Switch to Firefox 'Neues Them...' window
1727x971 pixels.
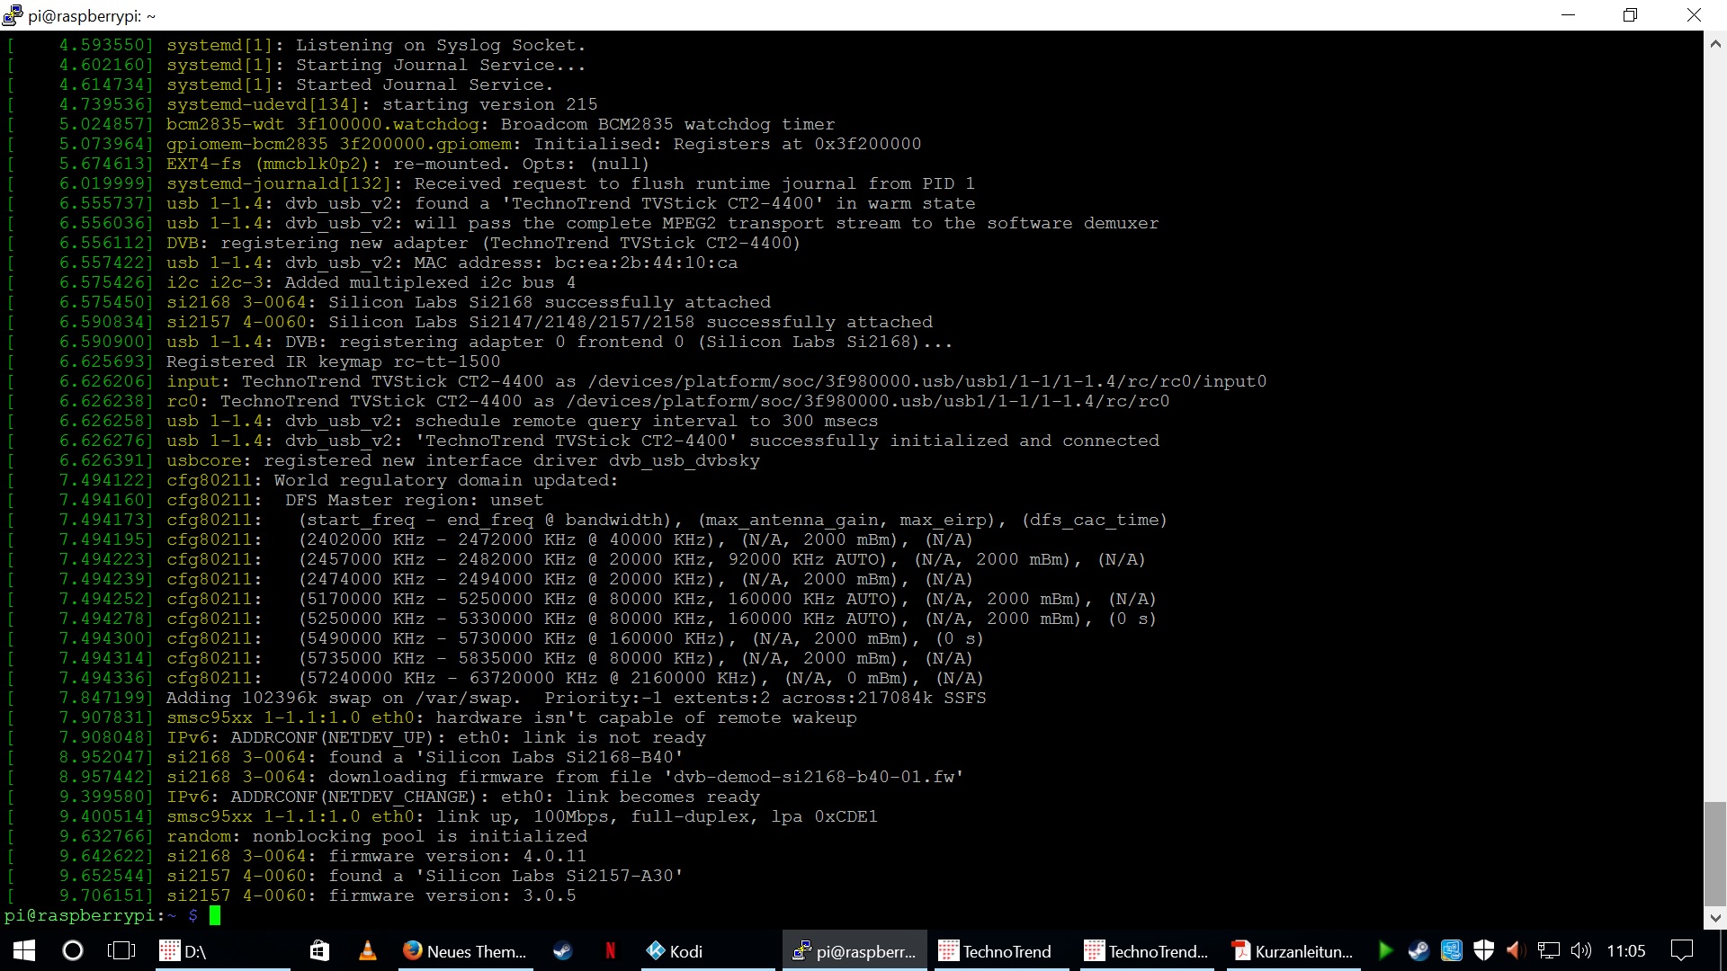(x=464, y=950)
